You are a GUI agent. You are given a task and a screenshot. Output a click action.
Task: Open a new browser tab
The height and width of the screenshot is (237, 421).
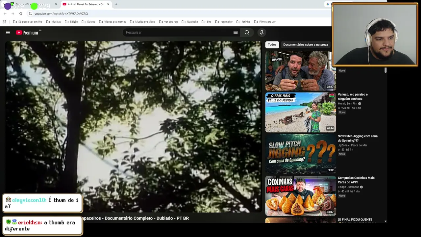click(x=116, y=4)
